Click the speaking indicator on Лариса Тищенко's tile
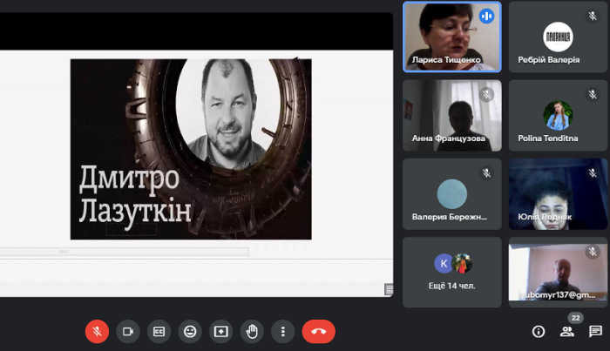The height and width of the screenshot is (351, 610). coord(486,16)
